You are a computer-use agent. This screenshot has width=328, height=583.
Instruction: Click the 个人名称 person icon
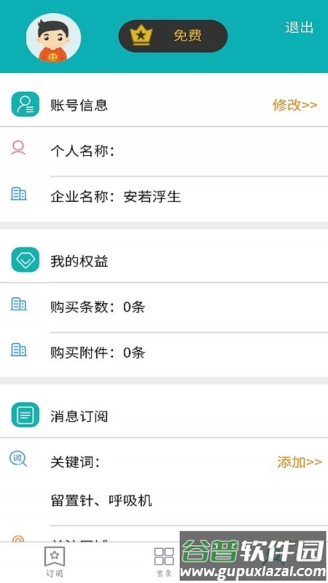19,148
